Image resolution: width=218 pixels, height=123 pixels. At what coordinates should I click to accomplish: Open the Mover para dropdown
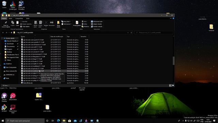click(35, 24)
